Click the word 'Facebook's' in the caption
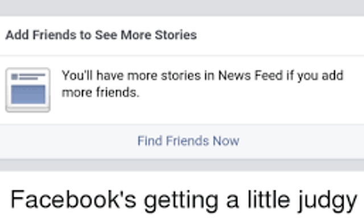The width and height of the screenshot is (364, 223). pos(73,199)
